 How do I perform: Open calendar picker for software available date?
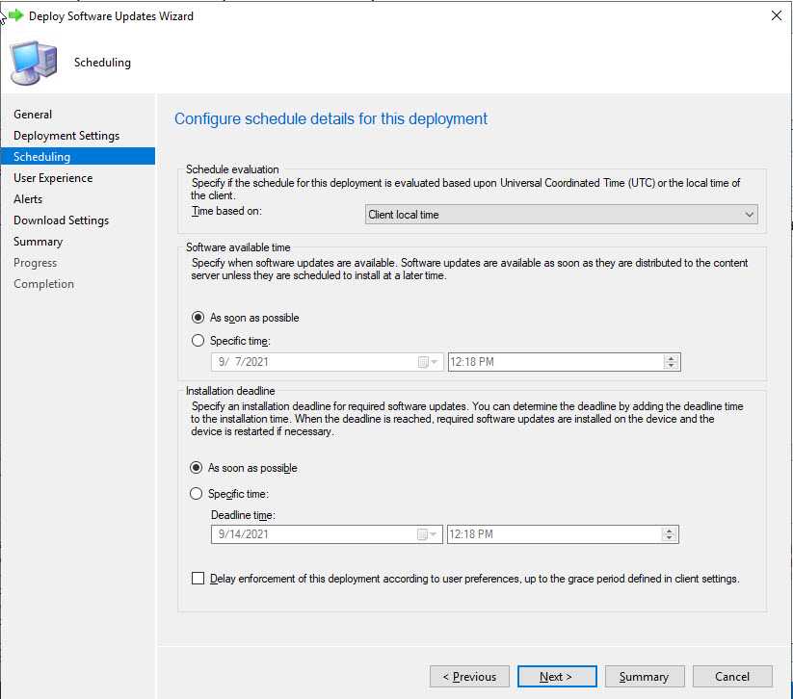429,363
